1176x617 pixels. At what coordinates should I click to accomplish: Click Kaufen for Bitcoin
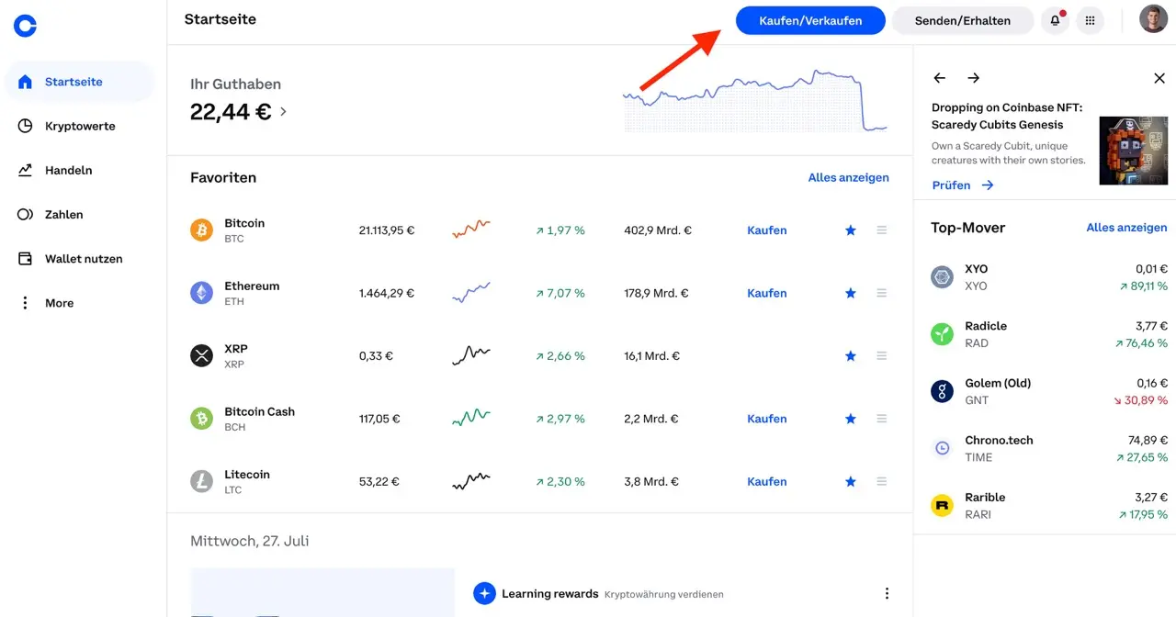[766, 230]
